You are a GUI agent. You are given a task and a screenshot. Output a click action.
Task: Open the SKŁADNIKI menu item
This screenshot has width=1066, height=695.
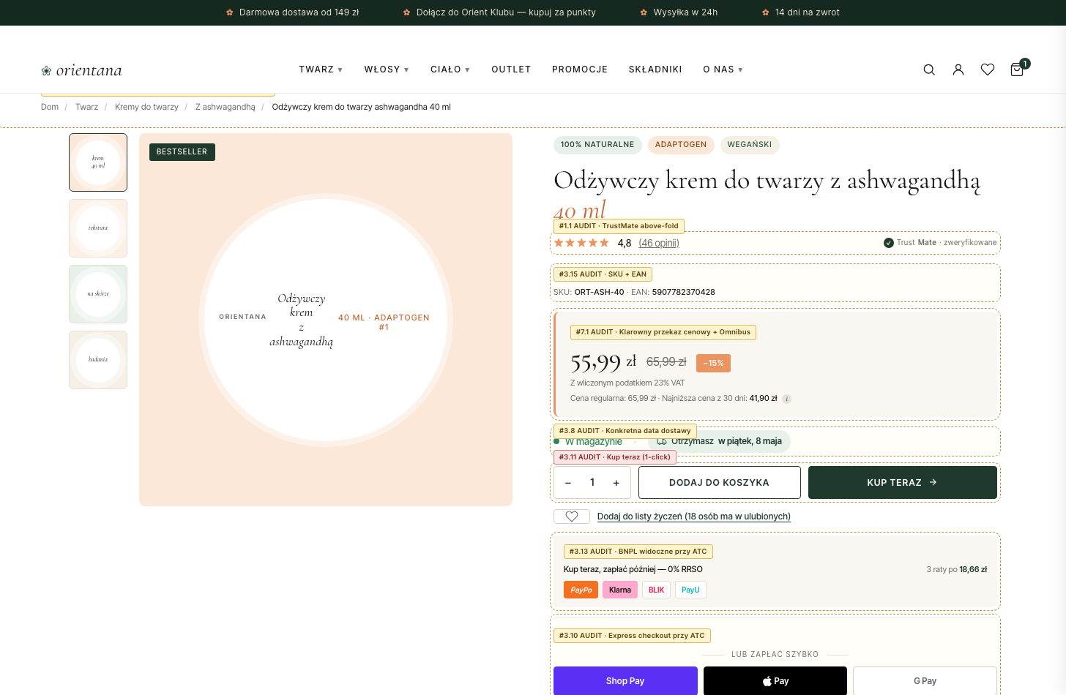click(x=655, y=69)
